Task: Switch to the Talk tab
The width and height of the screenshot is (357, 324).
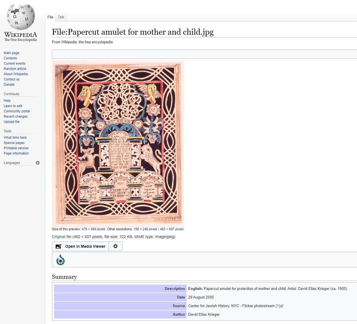Action: click(61, 17)
